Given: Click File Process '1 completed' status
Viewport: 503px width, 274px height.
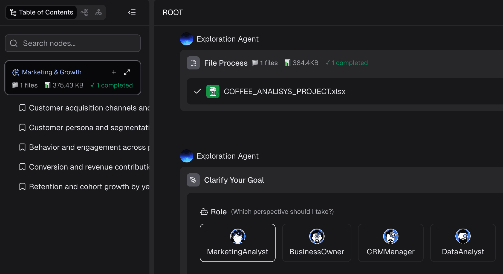Looking at the screenshot, I should point(346,63).
